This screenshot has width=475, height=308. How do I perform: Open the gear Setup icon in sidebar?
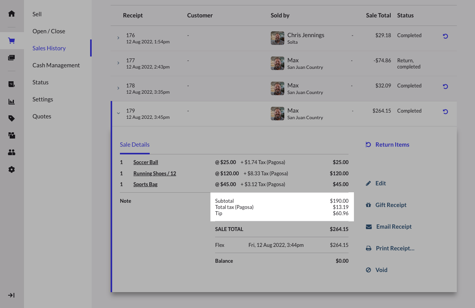12,169
